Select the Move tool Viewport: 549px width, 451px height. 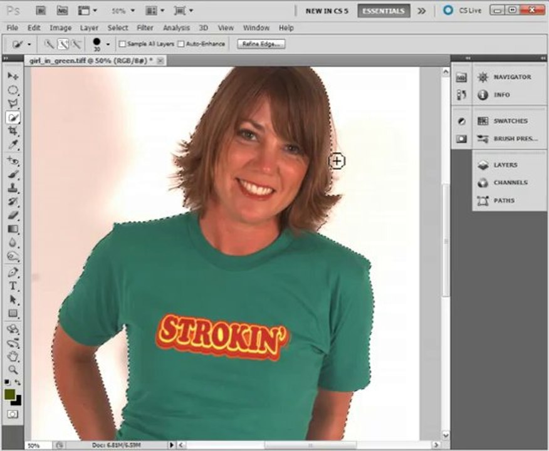pos(13,76)
